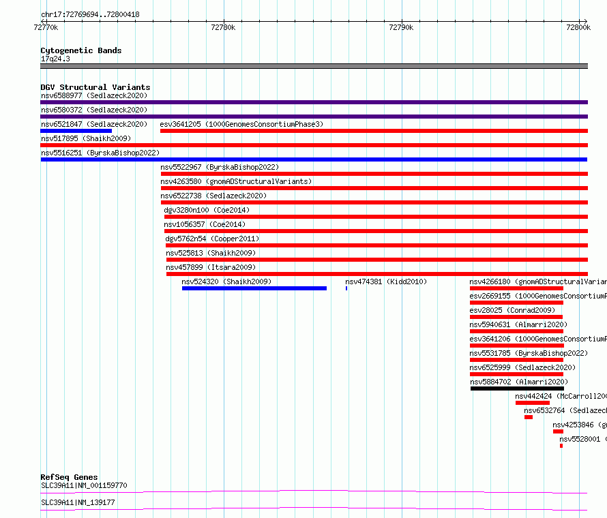This screenshot has width=607, height=518.
Task: Open the nsv442424 McCarroll variant bar
Action: 533,403
